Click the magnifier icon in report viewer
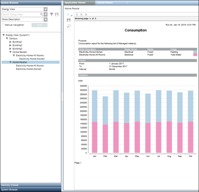The width and height of the screenshot is (199, 192). pyautogui.click(x=69, y=26)
